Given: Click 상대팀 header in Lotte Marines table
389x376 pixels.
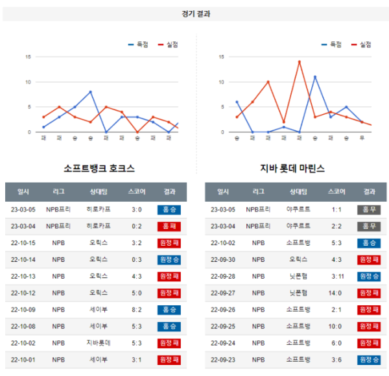Looking at the screenshot, I should 298,192.
